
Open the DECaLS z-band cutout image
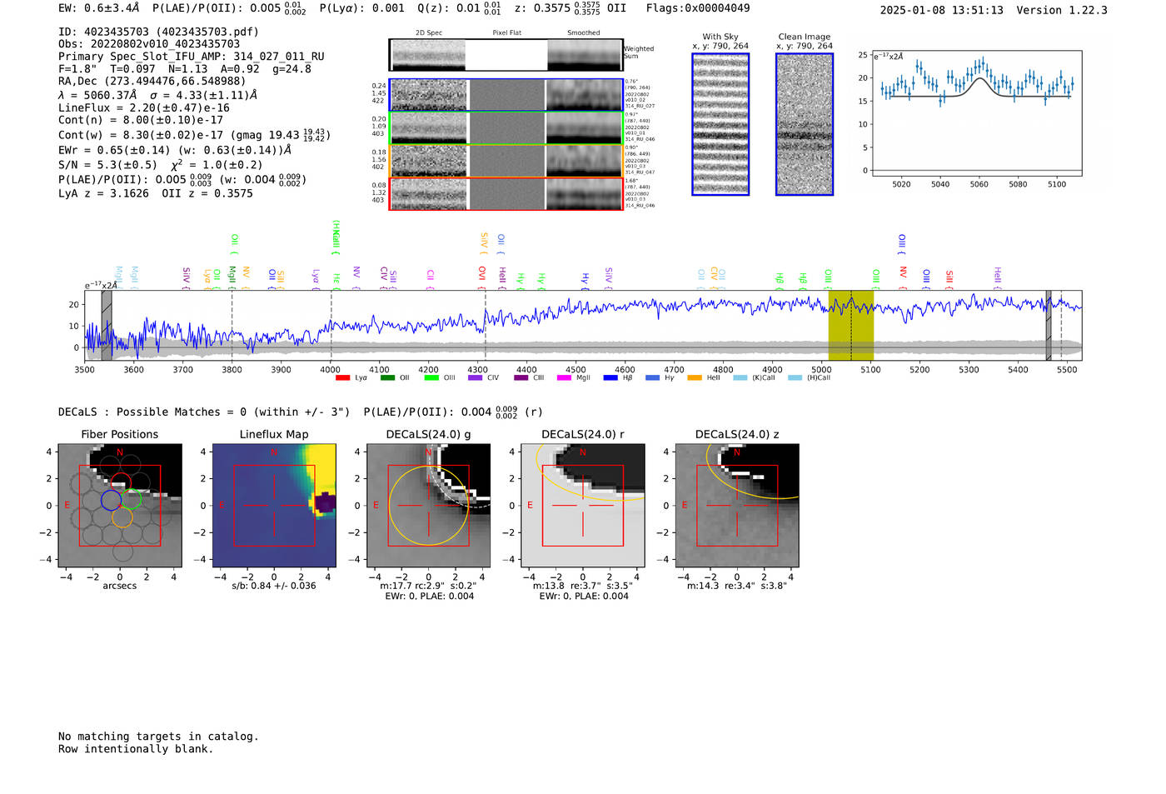click(737, 506)
